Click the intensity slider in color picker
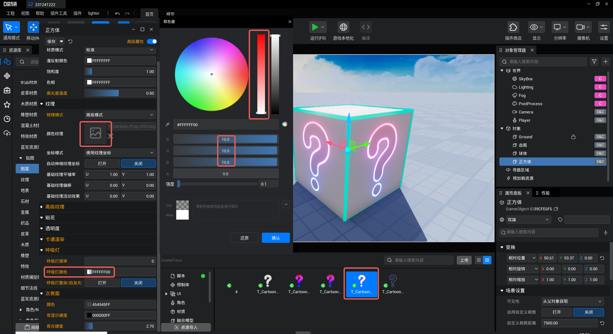This screenshot has width=613, height=334. pyautogui.click(x=218, y=184)
